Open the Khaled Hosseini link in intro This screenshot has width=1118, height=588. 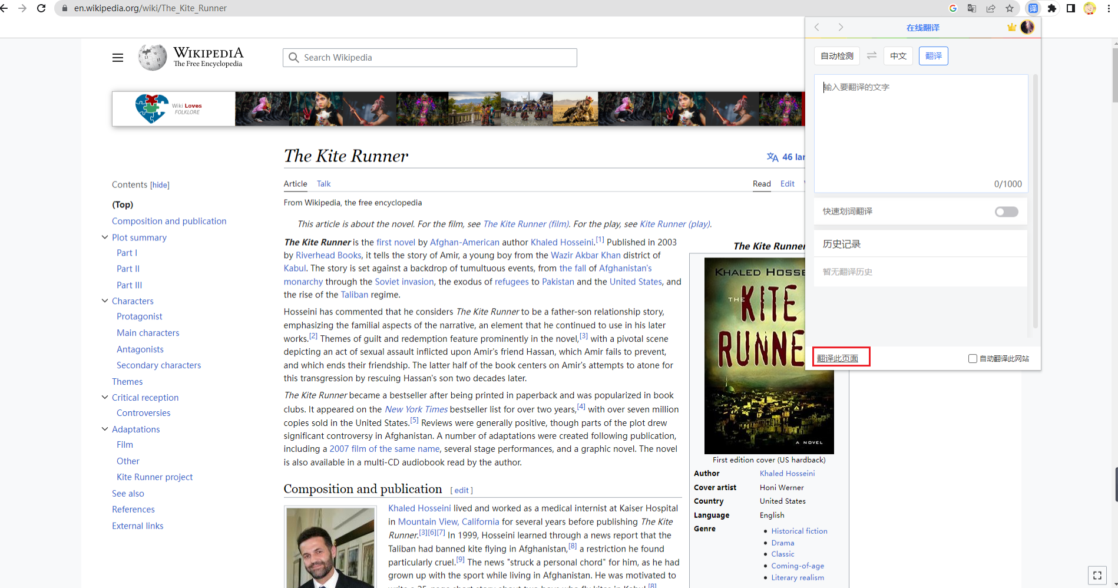(562, 242)
